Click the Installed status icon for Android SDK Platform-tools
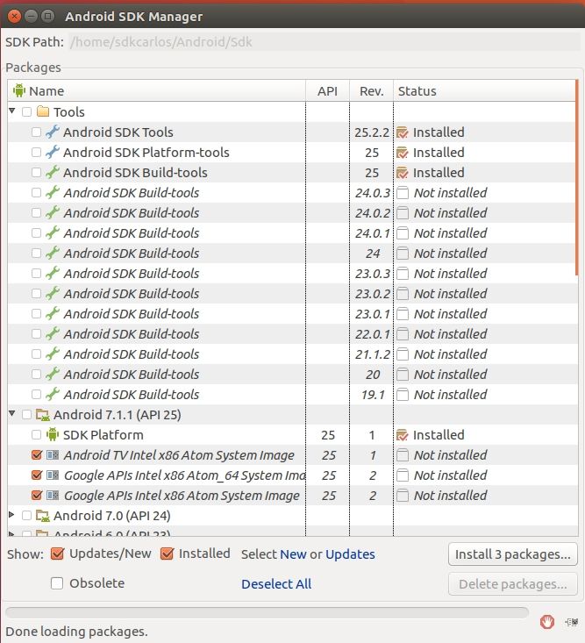 tap(403, 153)
